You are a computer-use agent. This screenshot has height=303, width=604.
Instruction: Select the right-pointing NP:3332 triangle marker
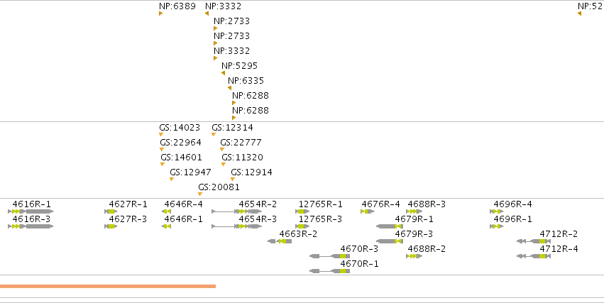[x=215, y=58]
